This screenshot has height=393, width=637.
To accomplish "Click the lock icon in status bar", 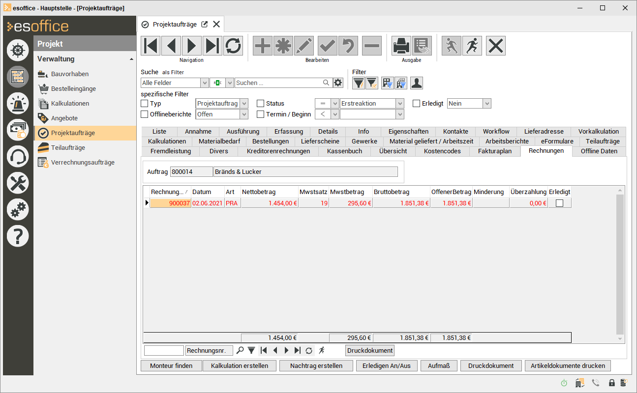I will 612,383.
